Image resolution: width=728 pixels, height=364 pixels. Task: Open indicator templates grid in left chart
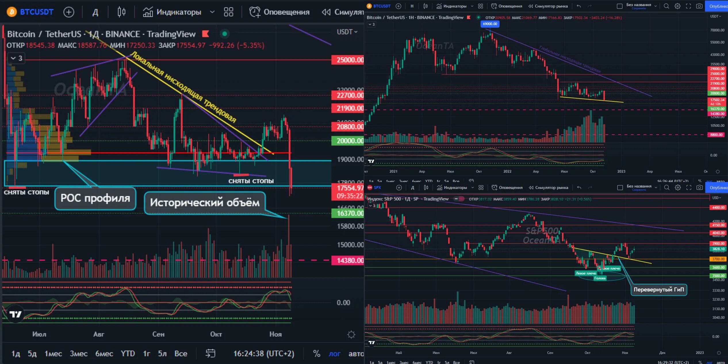click(x=229, y=12)
